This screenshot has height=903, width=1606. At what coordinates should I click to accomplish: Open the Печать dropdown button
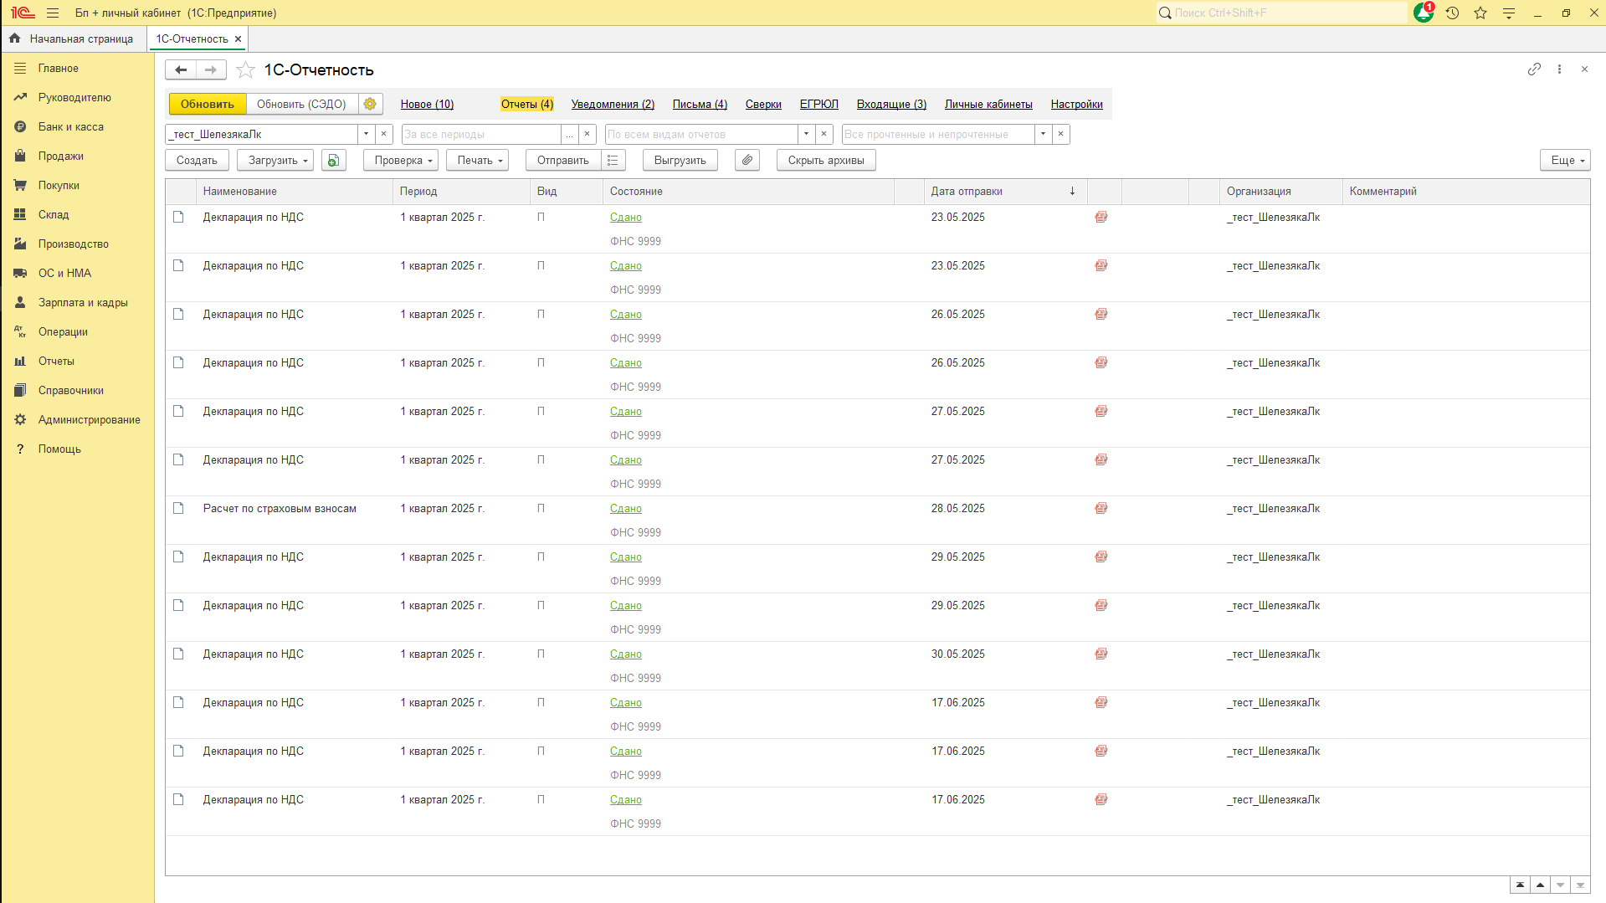pos(477,160)
